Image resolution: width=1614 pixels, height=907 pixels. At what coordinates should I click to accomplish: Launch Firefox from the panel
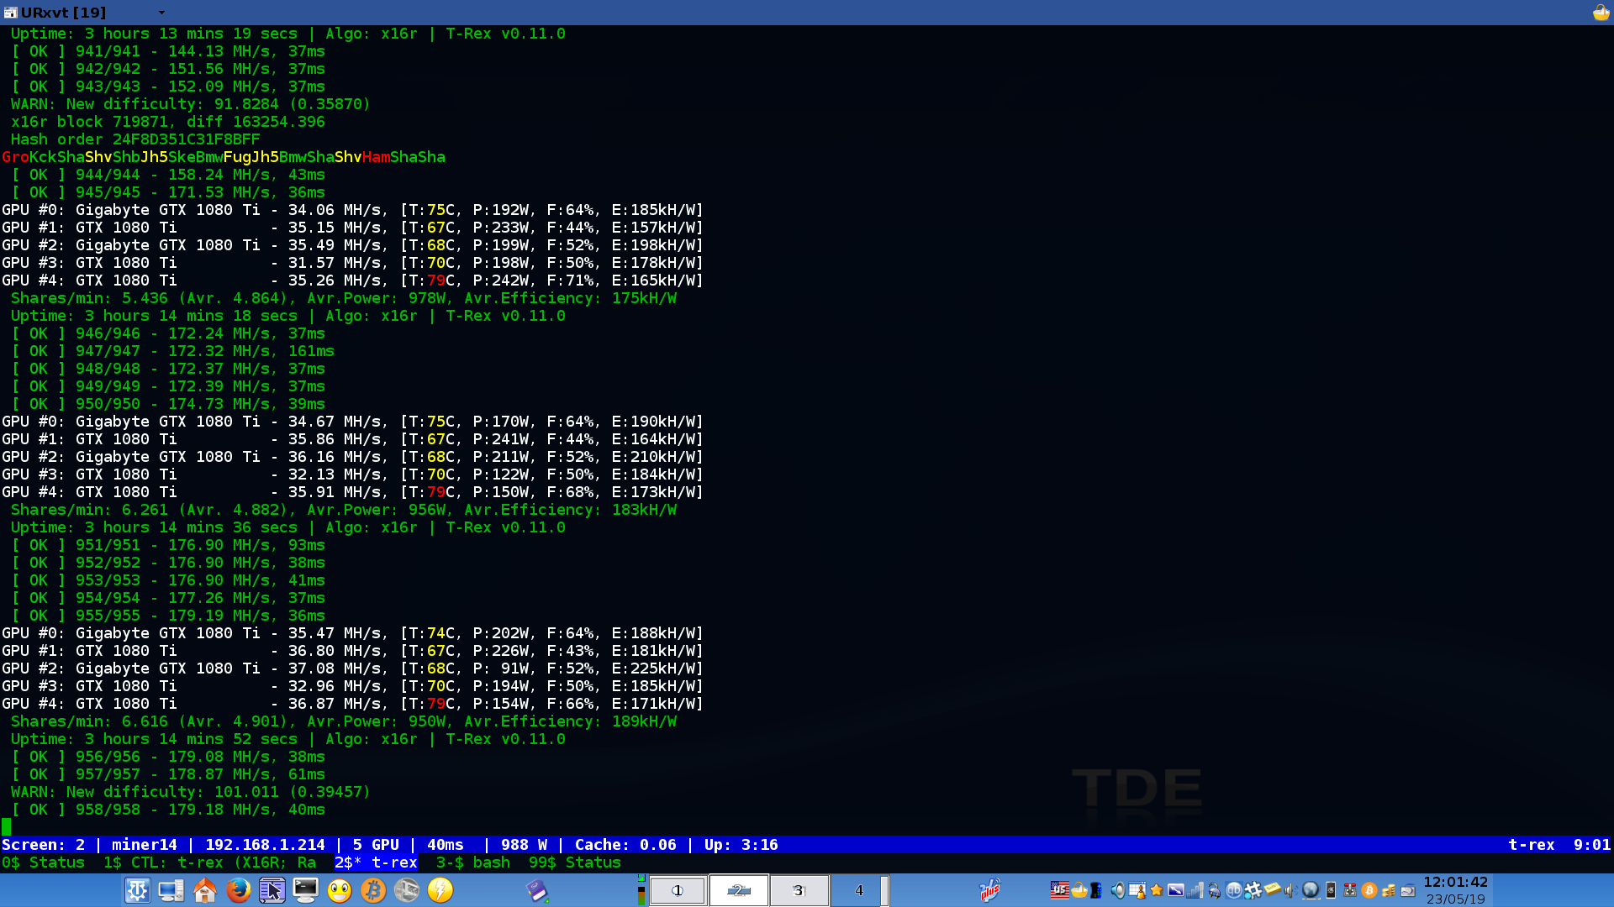point(238,890)
